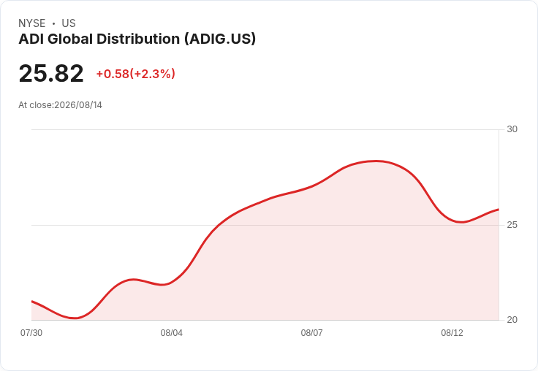Screen dimensions: 538x371
Task: Click the lowest trough of the price line
Action: pyautogui.click(x=75, y=318)
